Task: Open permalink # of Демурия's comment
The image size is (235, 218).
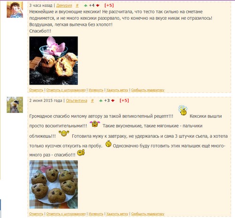Action: point(77,6)
